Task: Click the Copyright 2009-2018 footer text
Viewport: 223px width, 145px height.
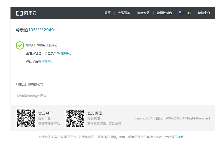Action: (172, 118)
